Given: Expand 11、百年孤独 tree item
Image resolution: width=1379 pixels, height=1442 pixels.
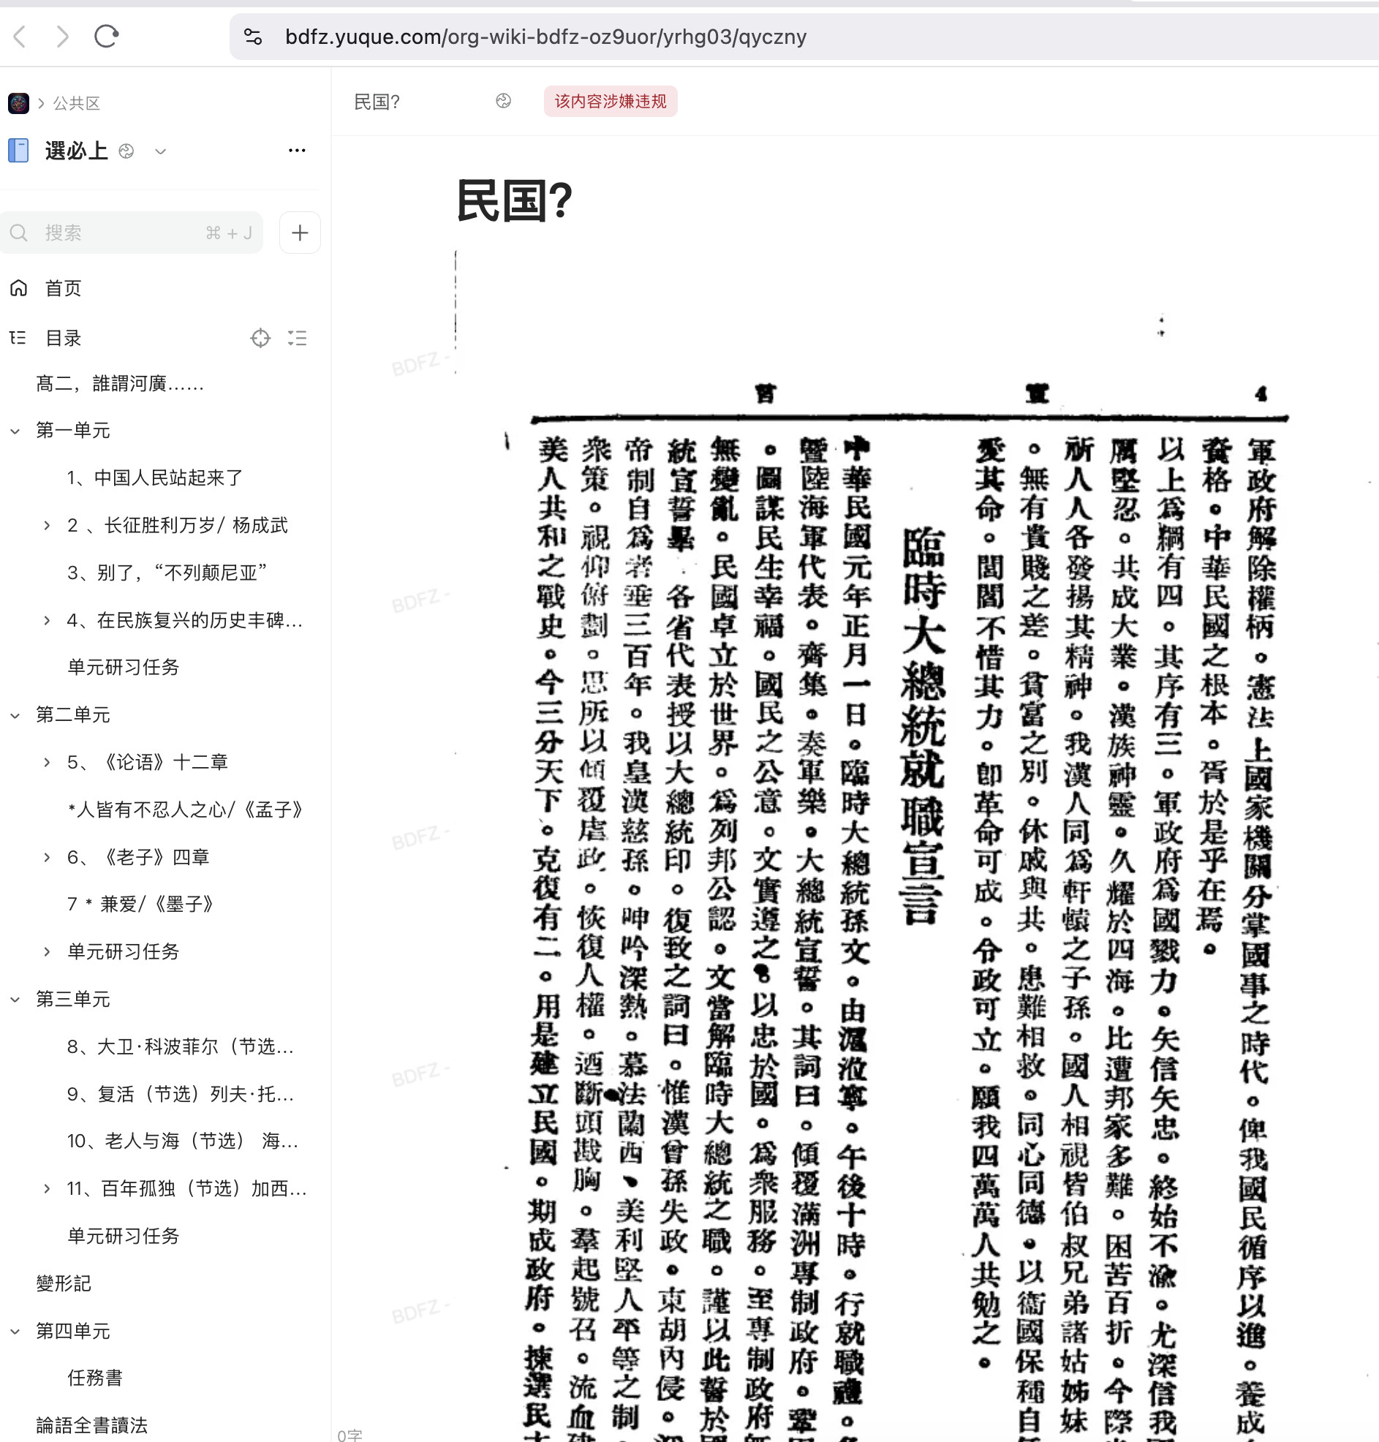Looking at the screenshot, I should [x=47, y=1188].
